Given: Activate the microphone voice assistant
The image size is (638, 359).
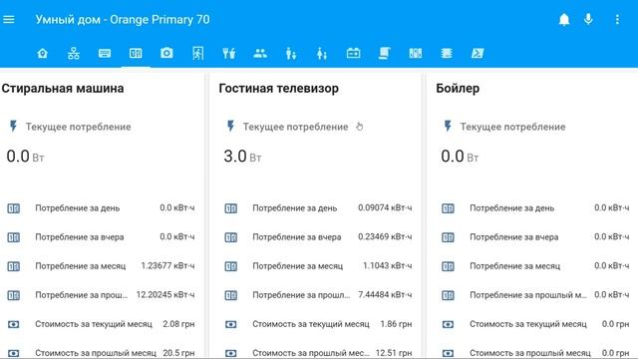Looking at the screenshot, I should [x=588, y=20].
